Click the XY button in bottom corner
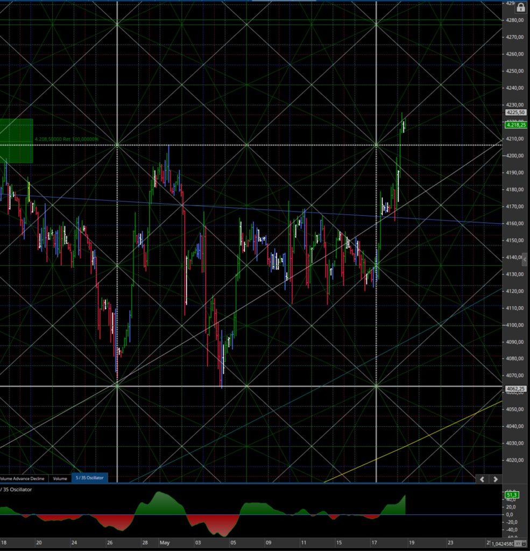 (x=518, y=543)
